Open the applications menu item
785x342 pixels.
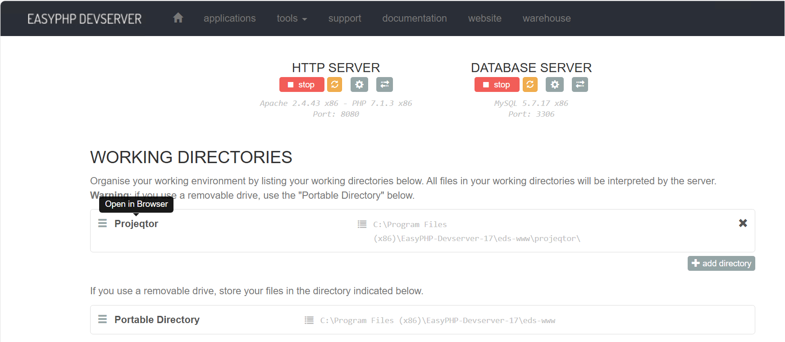(229, 18)
